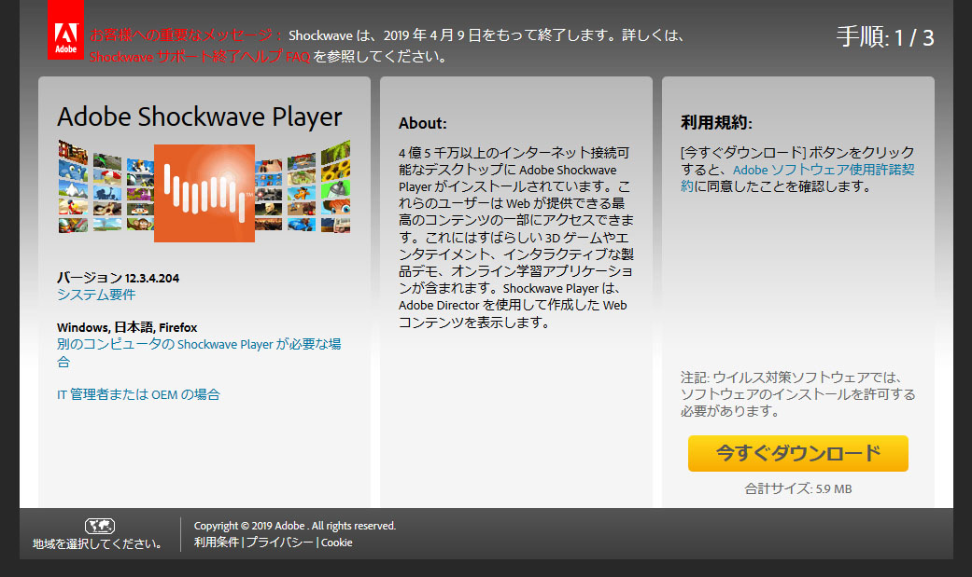The image size is (972, 577).
Task: Select the 地域を選択してください region text
Action: tap(99, 543)
